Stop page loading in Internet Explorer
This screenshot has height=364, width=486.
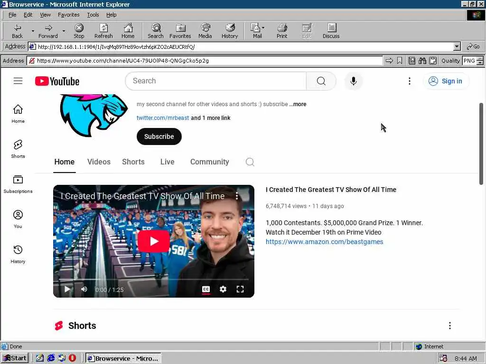79,31
